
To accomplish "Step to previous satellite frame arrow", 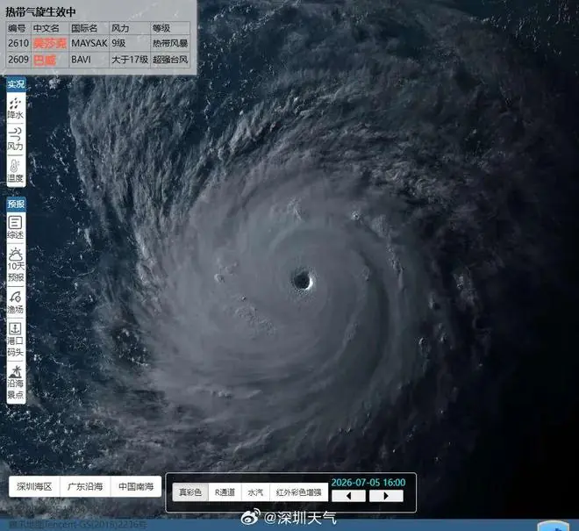I will coord(348,496).
